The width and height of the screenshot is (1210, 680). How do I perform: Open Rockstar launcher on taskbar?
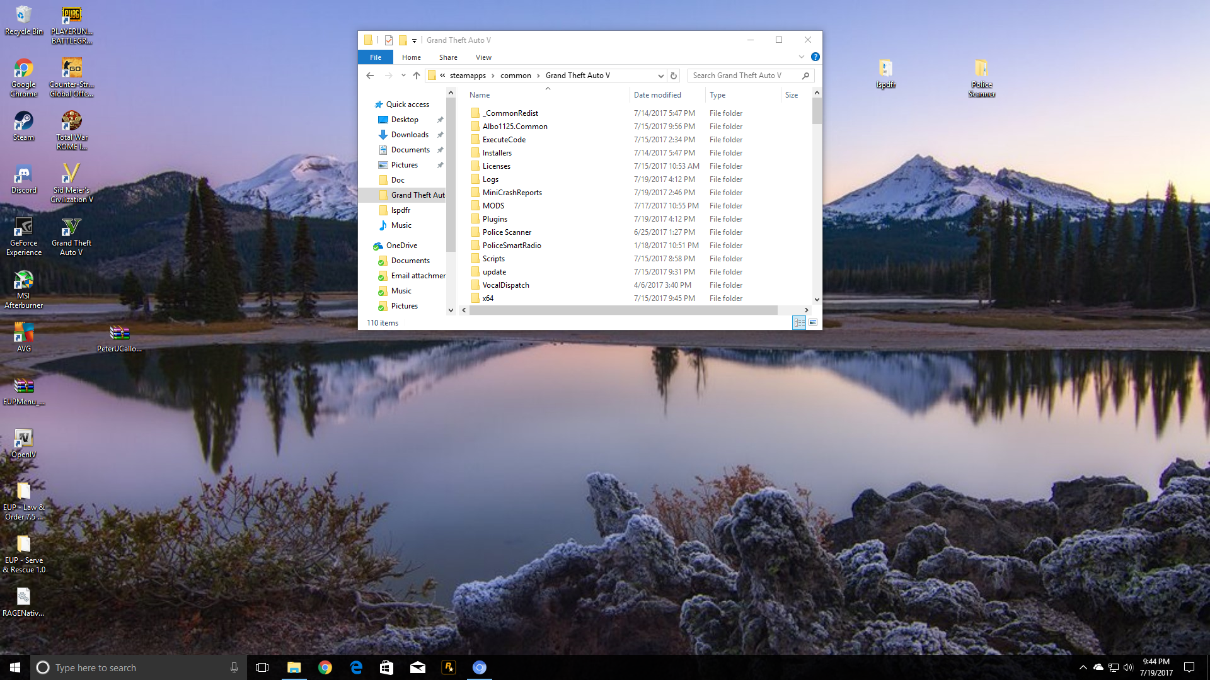pyautogui.click(x=449, y=667)
